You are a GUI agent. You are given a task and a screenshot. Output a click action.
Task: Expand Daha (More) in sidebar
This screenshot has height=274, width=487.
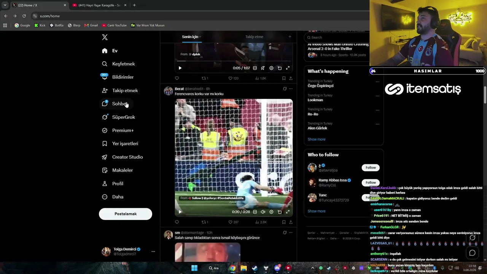(x=112, y=197)
